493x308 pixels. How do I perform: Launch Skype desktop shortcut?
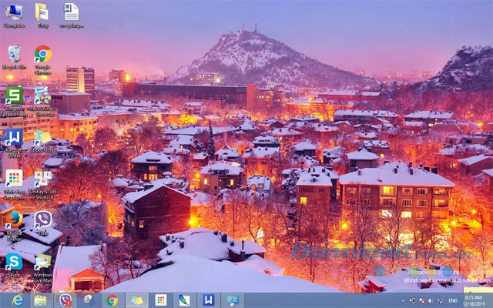click(14, 266)
